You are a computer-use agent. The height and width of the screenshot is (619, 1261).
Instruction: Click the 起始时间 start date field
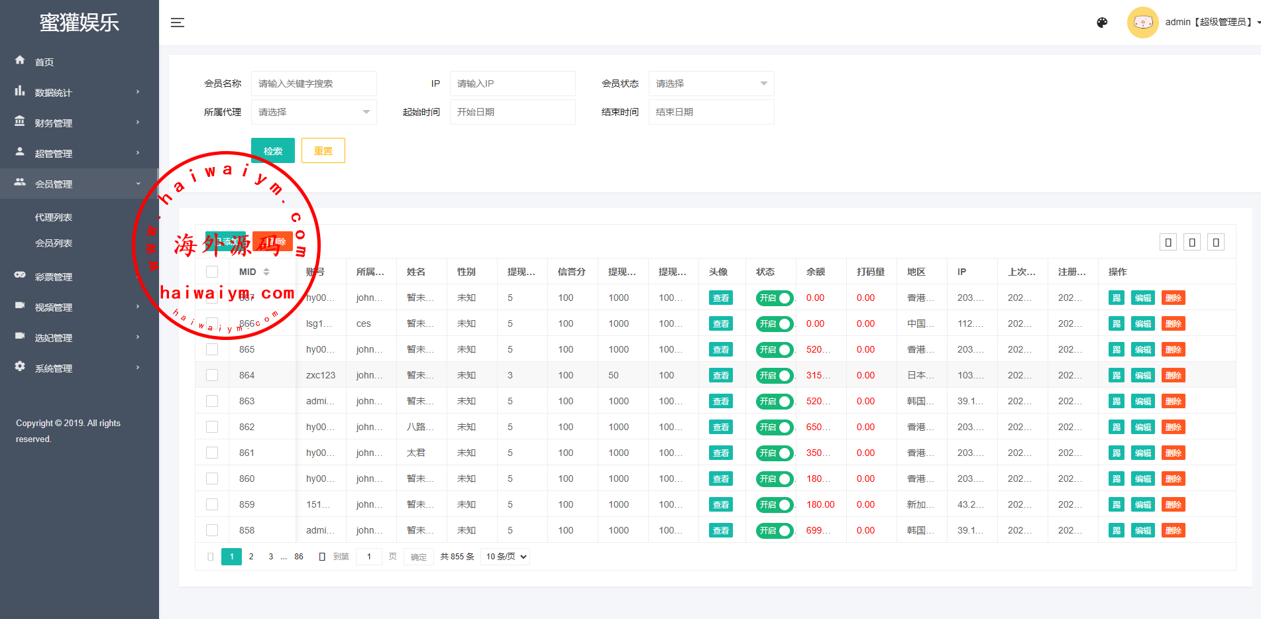click(x=512, y=112)
